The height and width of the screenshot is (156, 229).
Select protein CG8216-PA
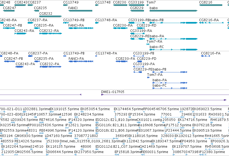click(x=206, y=56)
